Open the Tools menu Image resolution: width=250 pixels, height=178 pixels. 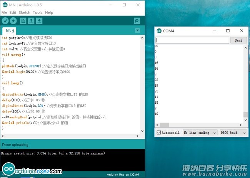tap(38, 12)
